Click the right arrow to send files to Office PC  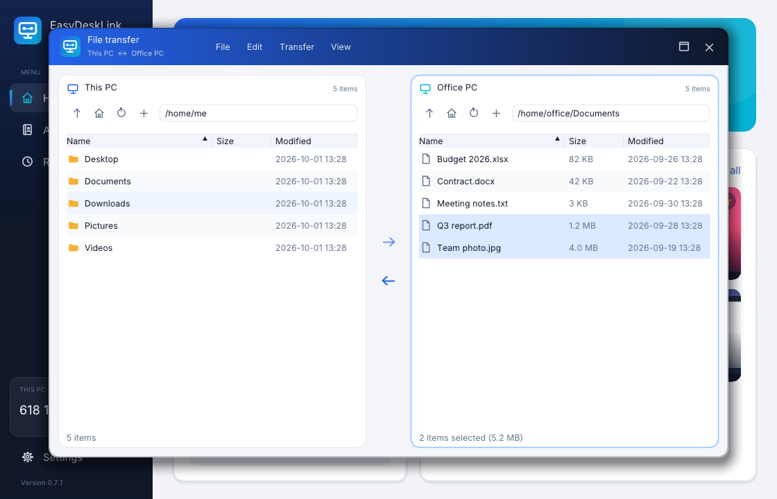point(388,242)
